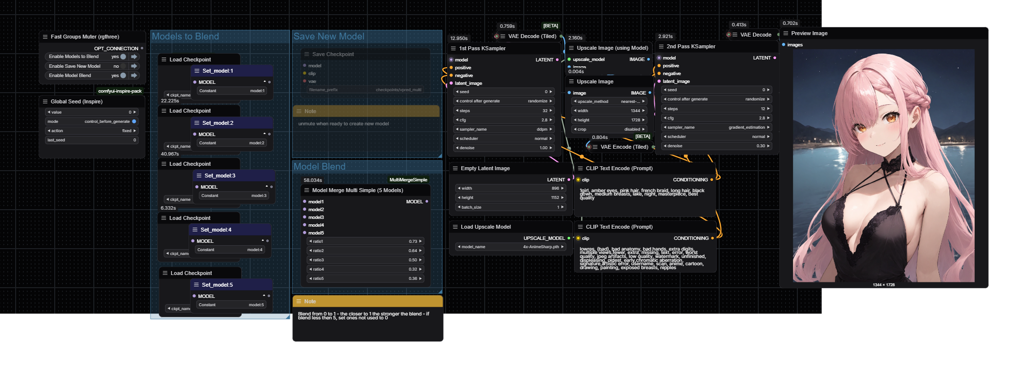Select the Model Blend group title
Viewport: 1027px width, 392px height.
[319, 167]
